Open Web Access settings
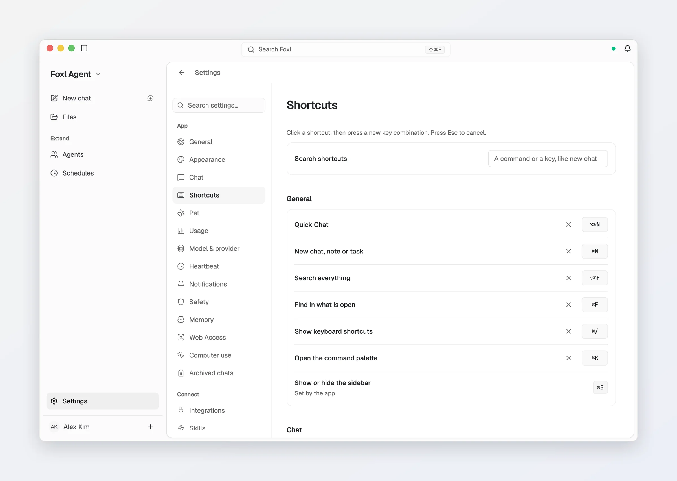The image size is (677, 481). (219, 337)
